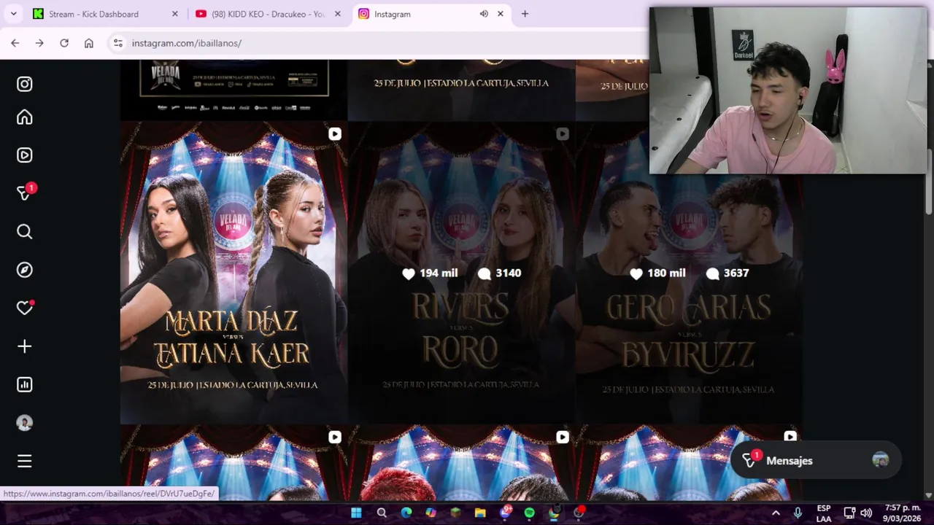This screenshot has width=934, height=525.
Task: Go forward in the browser
Action: coord(39,43)
